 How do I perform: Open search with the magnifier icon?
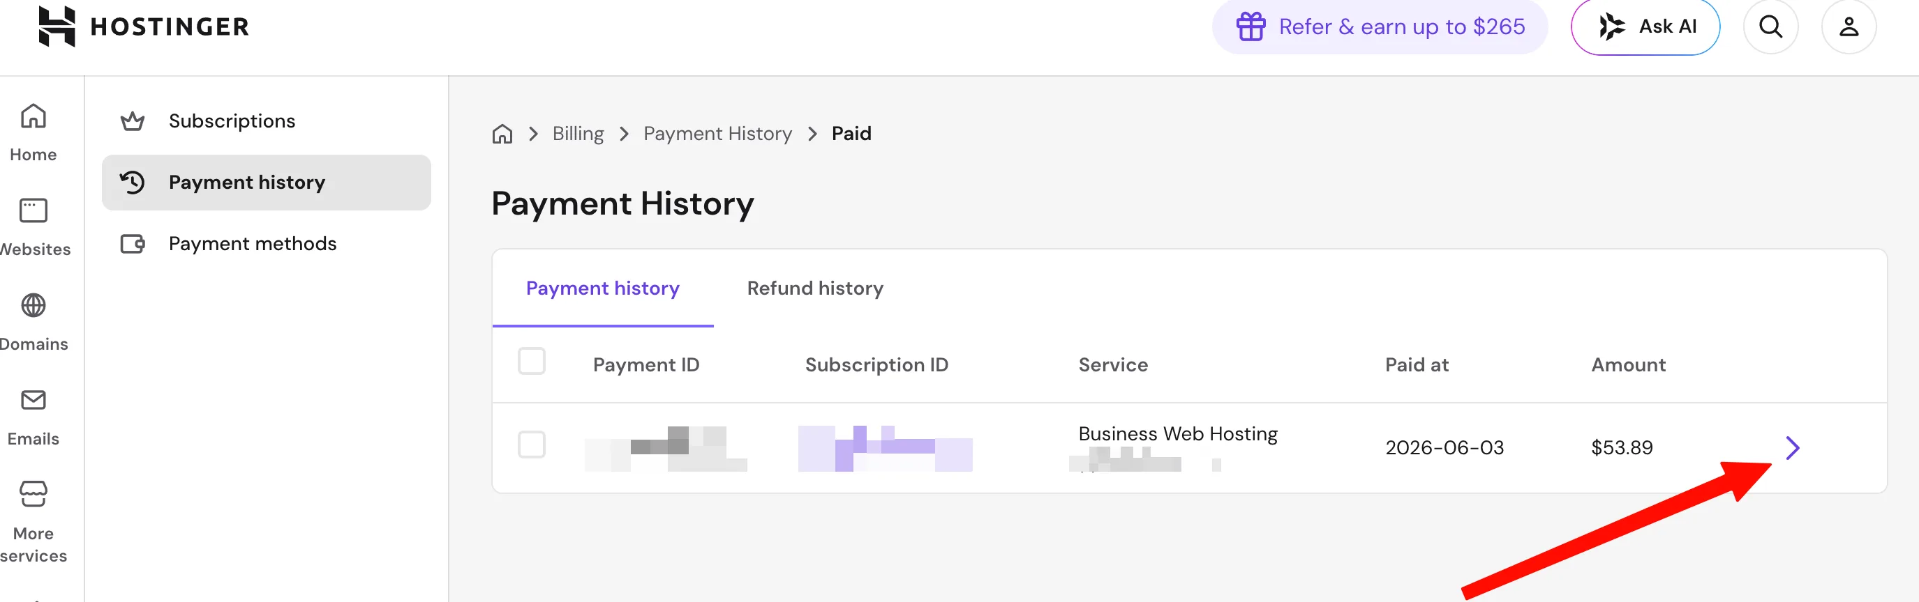[x=1771, y=26]
